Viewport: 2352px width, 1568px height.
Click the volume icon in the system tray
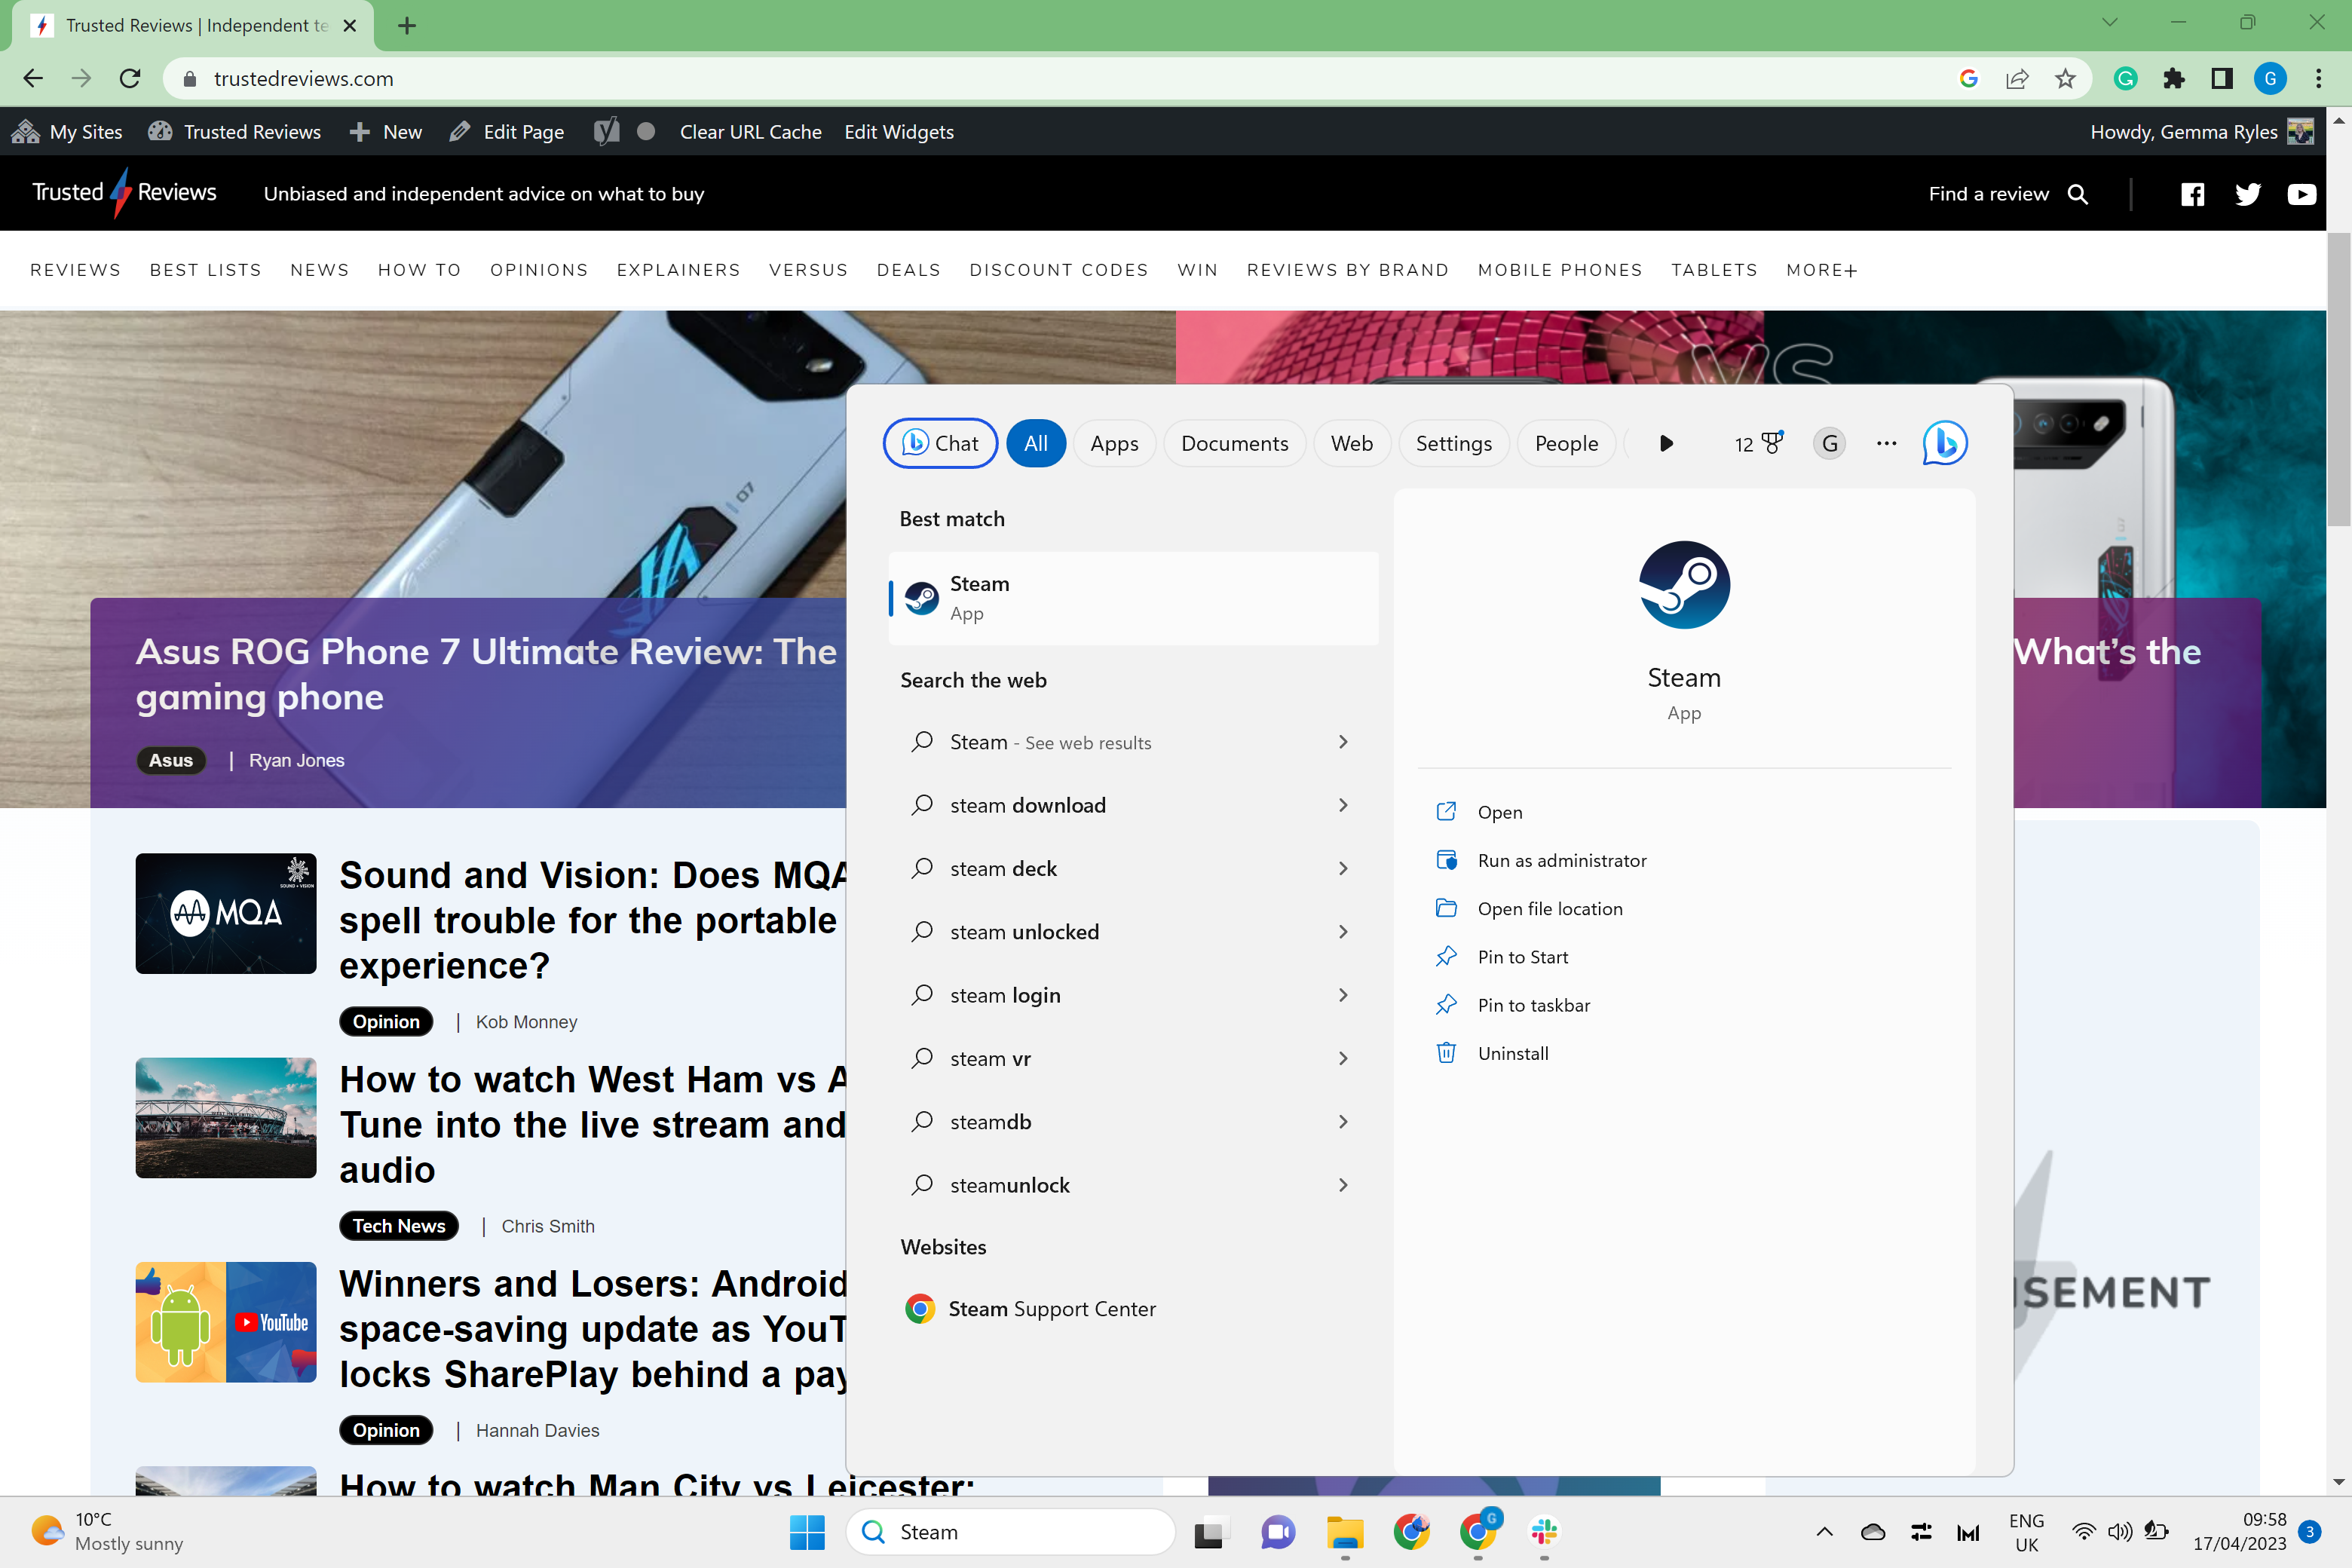(2119, 1531)
